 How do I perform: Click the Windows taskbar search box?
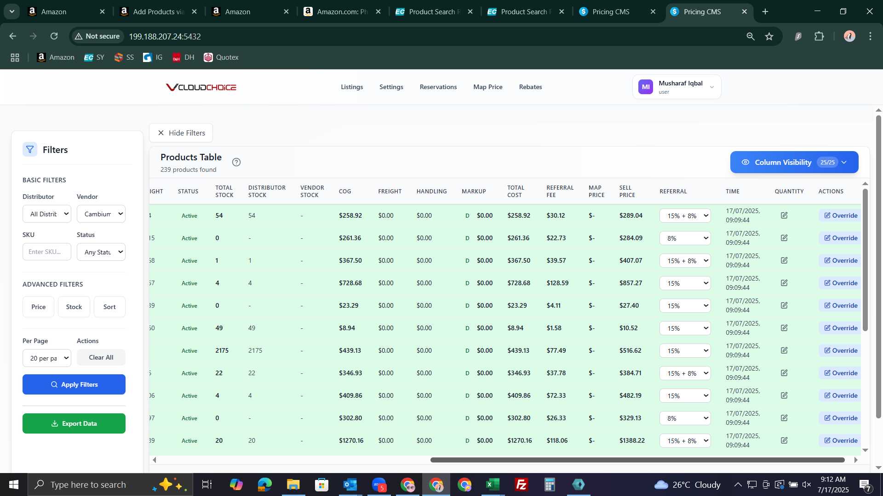pos(110,485)
